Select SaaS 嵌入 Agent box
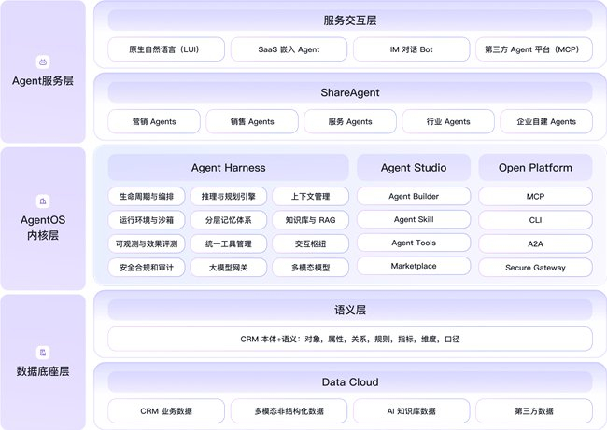Image resolution: width=607 pixels, height=430 pixels. click(x=289, y=49)
